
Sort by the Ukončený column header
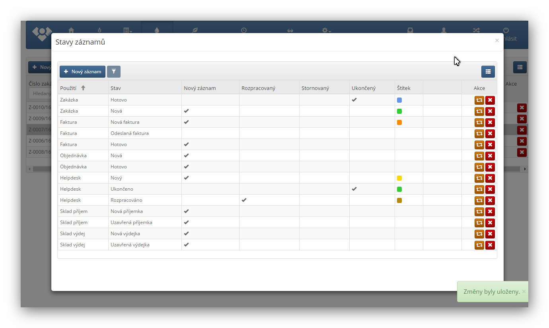point(364,88)
